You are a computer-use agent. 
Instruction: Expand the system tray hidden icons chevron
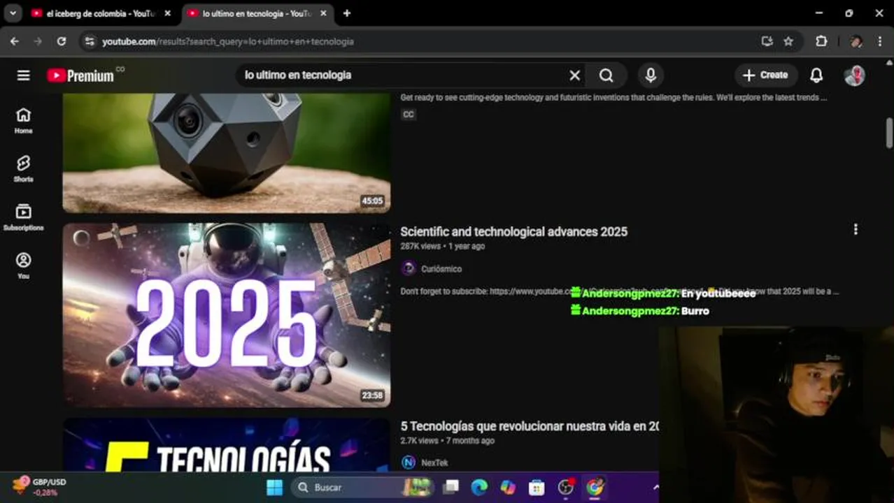click(655, 487)
